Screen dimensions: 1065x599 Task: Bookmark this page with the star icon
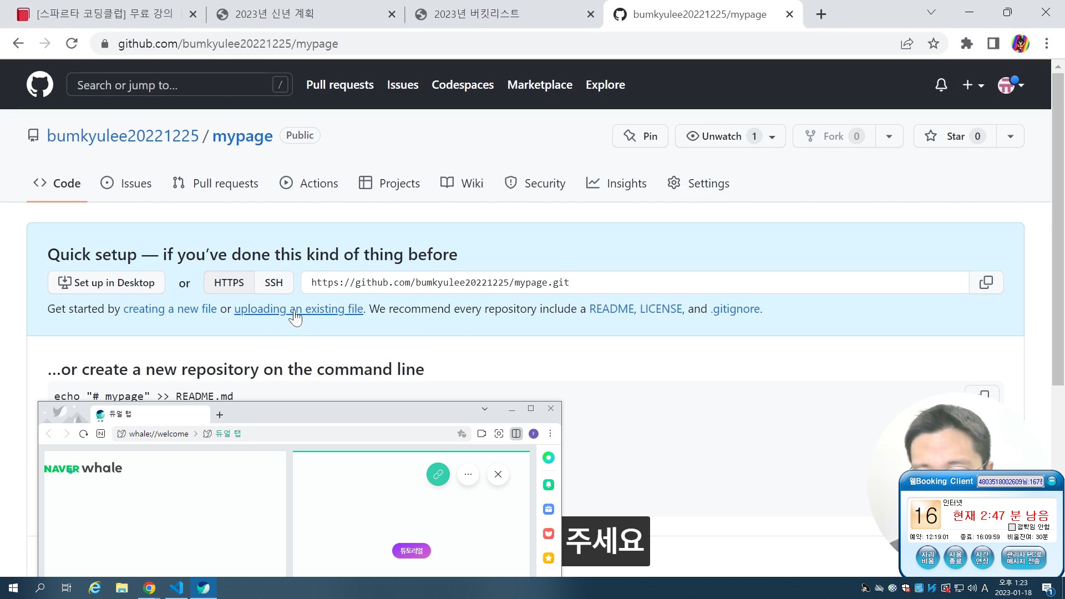pyautogui.click(x=934, y=43)
